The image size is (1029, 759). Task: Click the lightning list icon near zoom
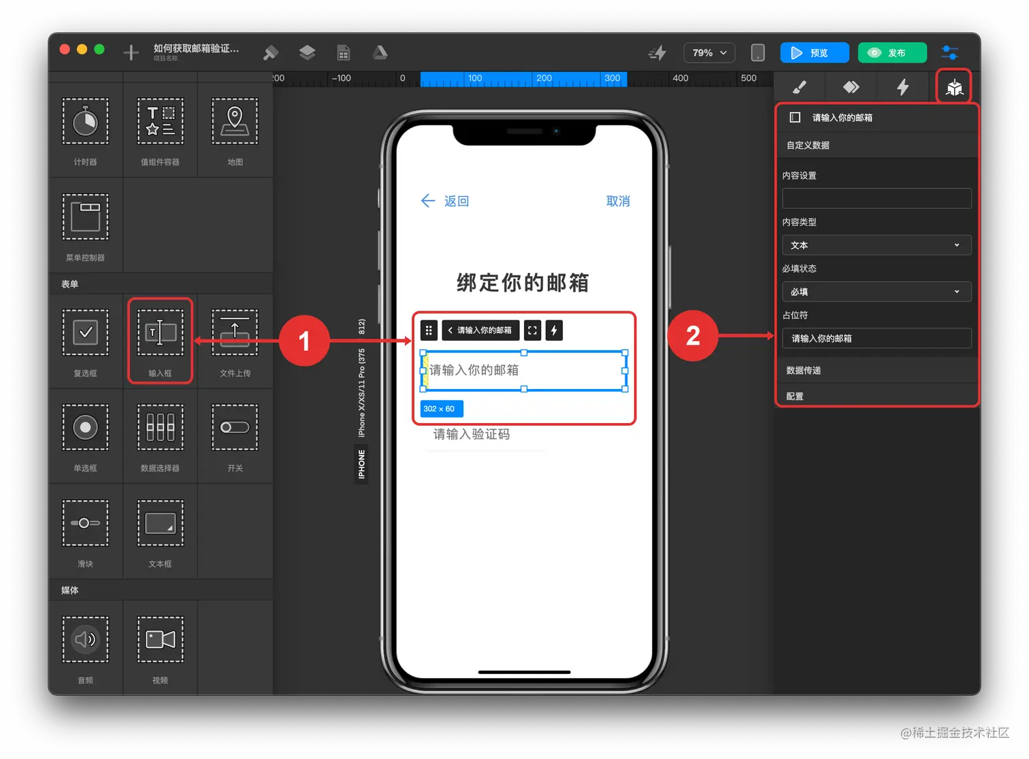(657, 53)
